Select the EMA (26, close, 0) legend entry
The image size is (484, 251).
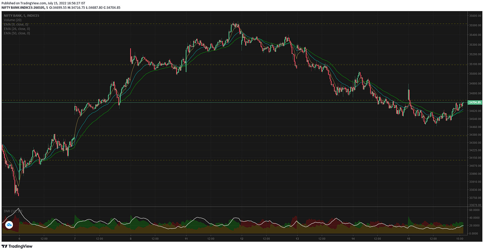16,29
